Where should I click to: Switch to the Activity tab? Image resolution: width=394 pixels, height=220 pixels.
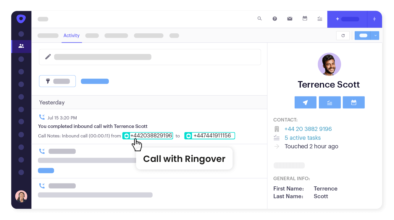click(x=71, y=35)
